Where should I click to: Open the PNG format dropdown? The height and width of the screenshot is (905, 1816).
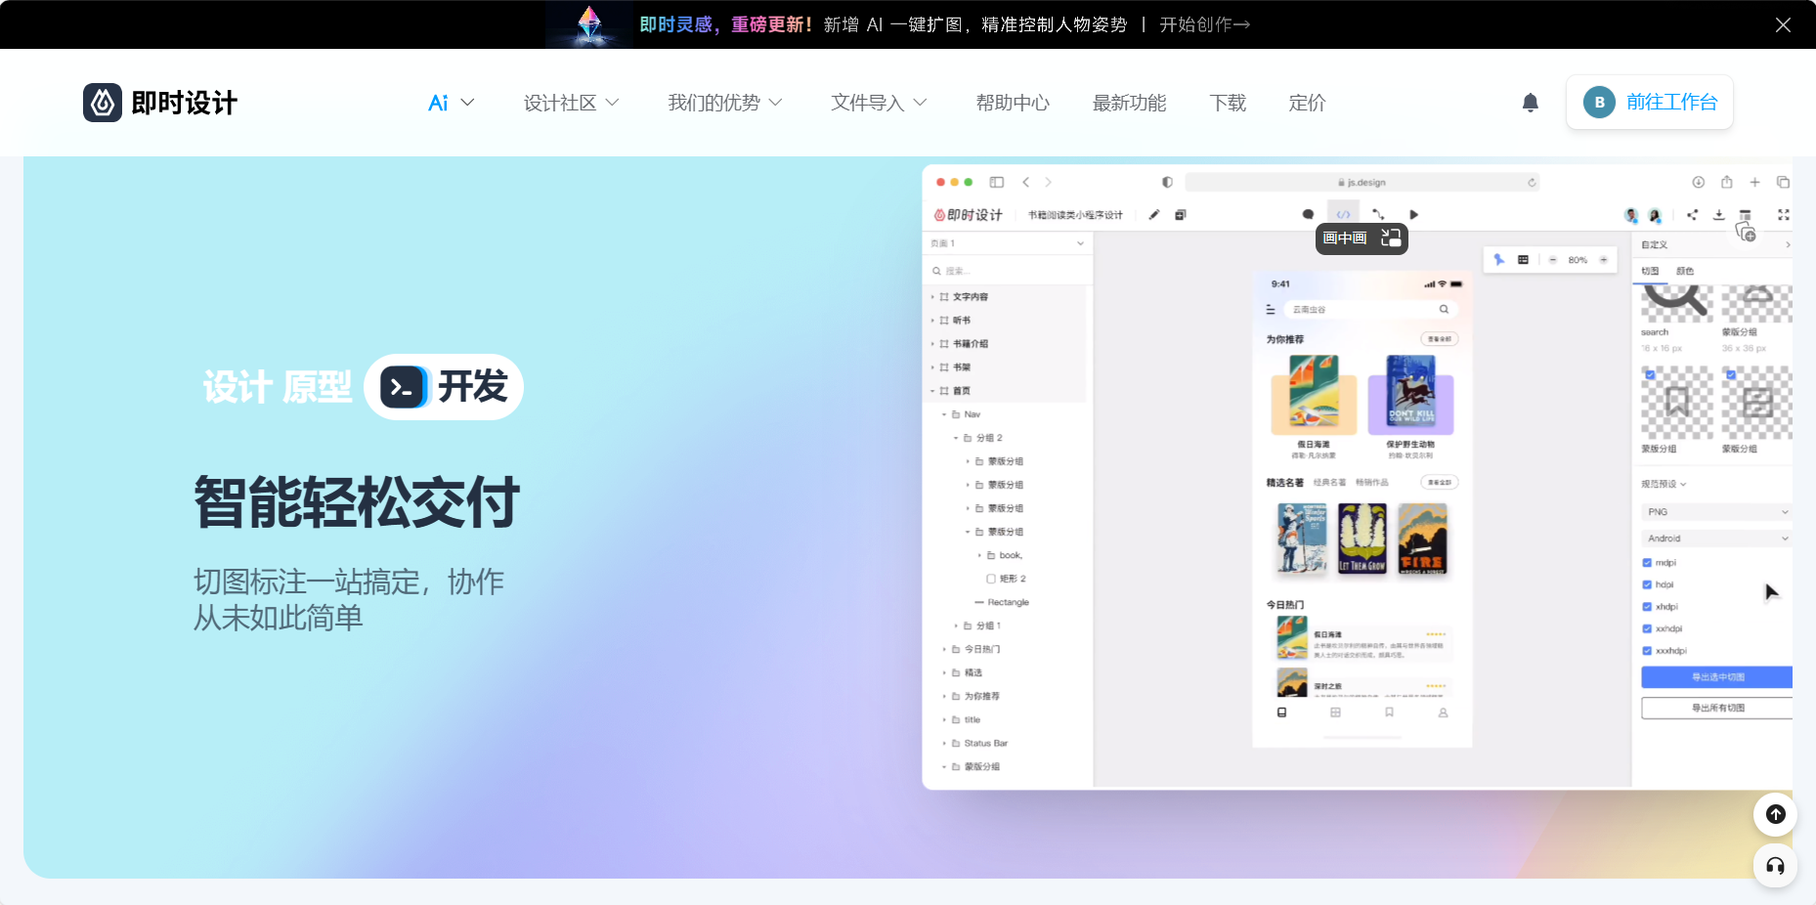[x=1716, y=512]
